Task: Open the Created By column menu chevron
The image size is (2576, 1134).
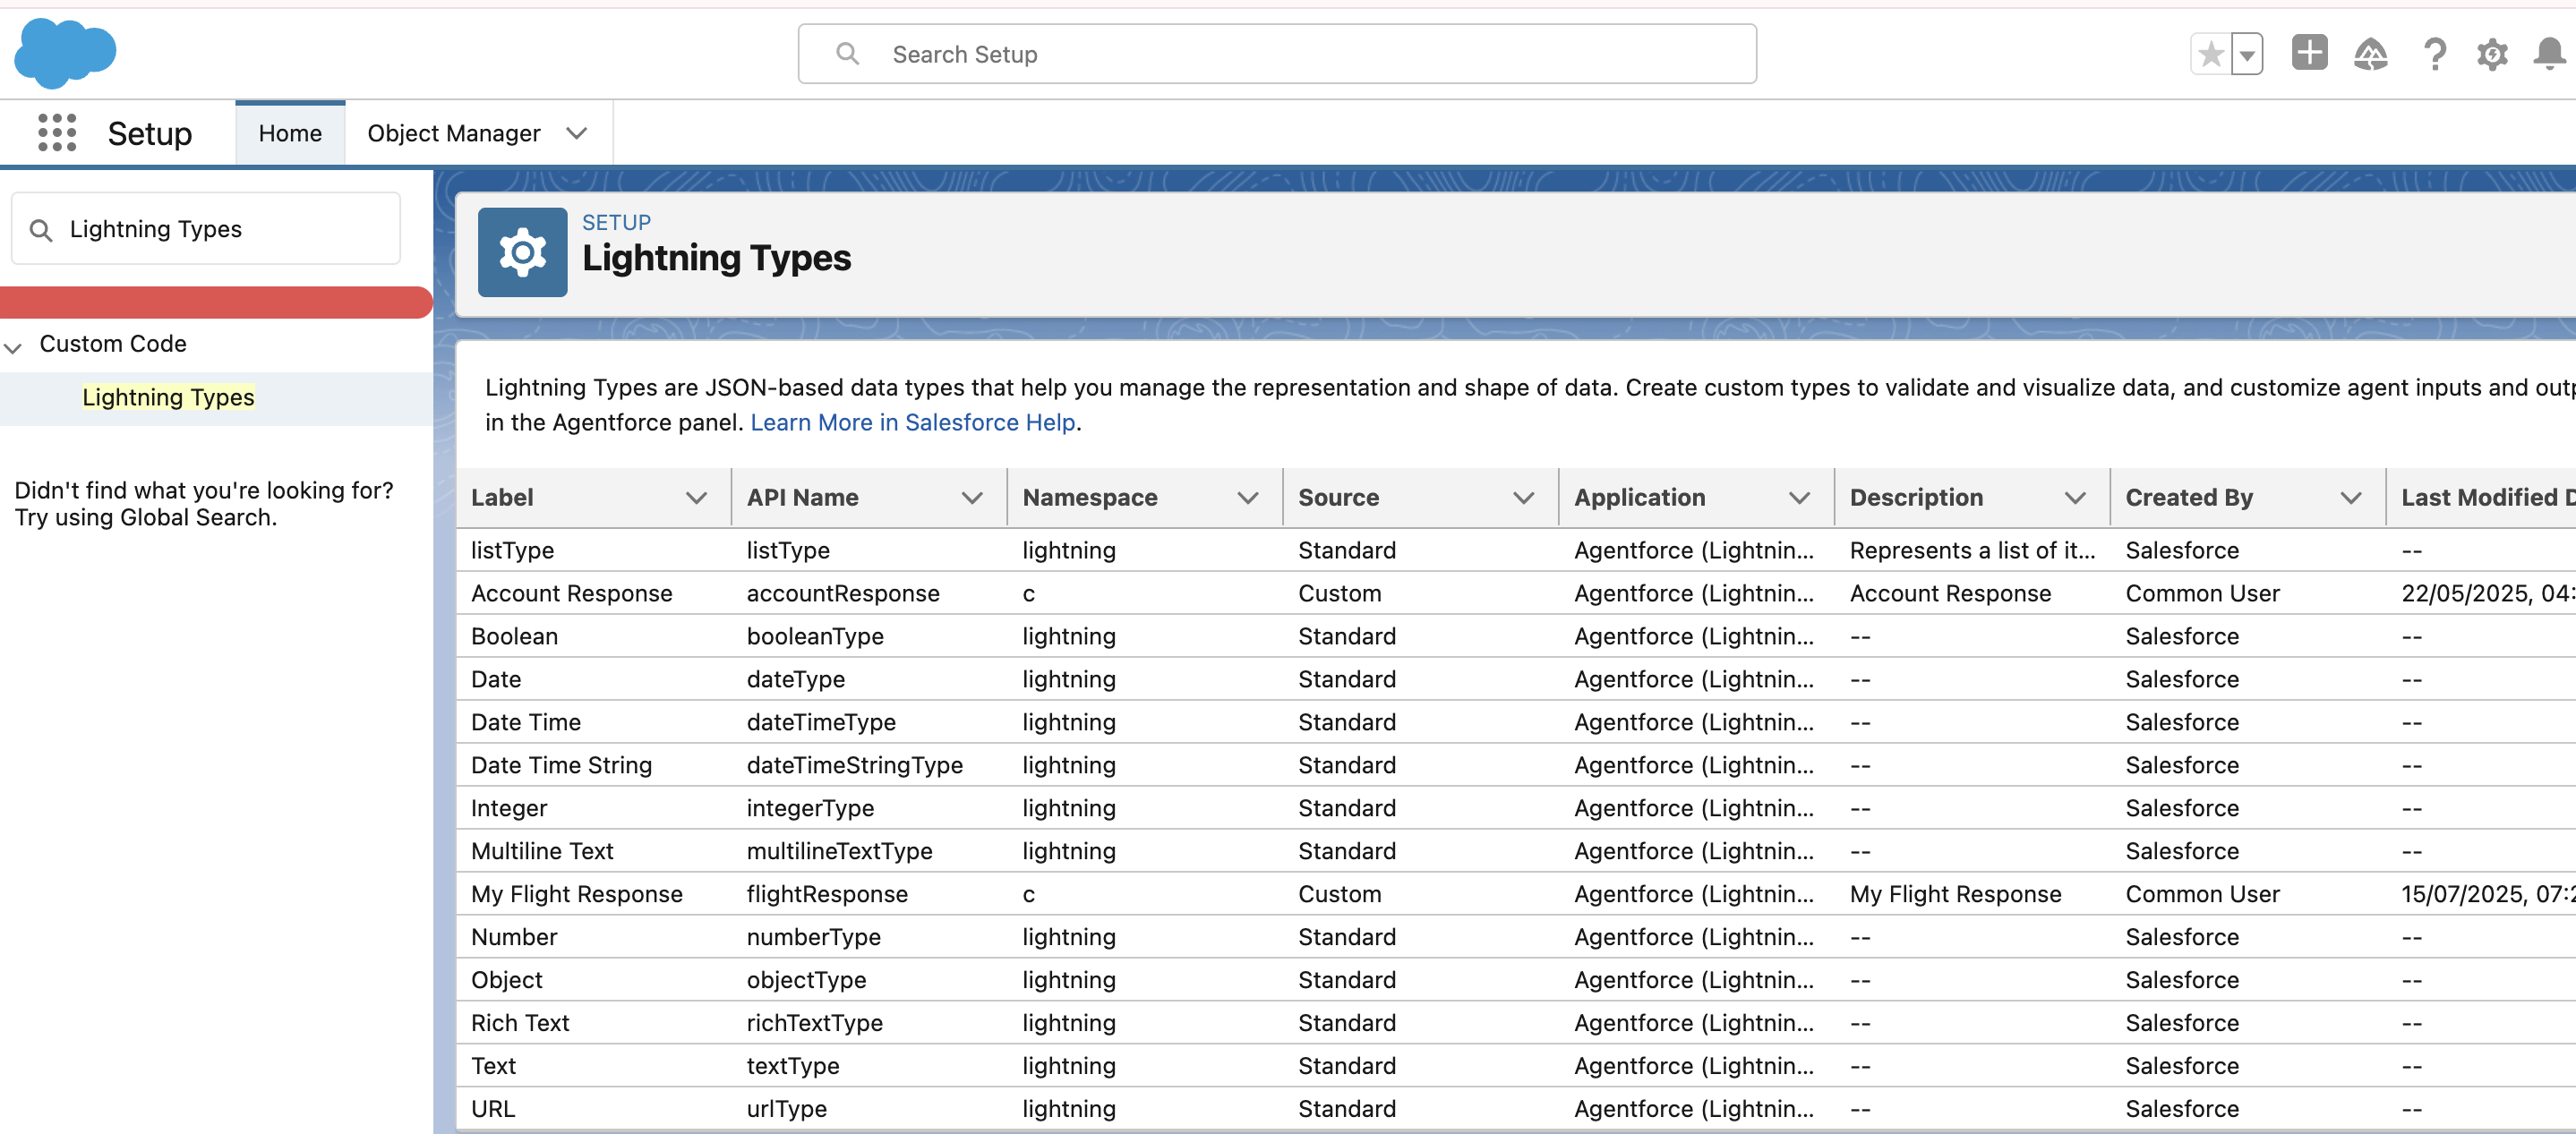Action: [x=2352, y=498]
